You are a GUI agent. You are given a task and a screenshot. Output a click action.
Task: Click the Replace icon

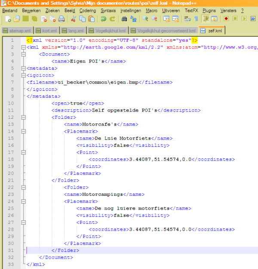coord(133,19)
